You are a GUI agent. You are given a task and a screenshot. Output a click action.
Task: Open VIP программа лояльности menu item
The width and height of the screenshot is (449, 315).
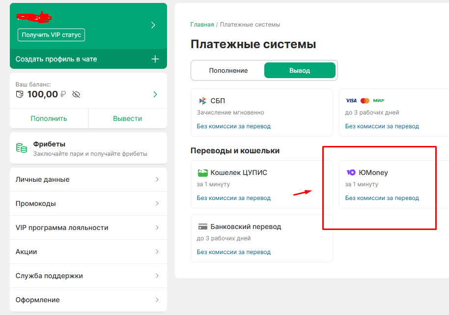coord(88,228)
